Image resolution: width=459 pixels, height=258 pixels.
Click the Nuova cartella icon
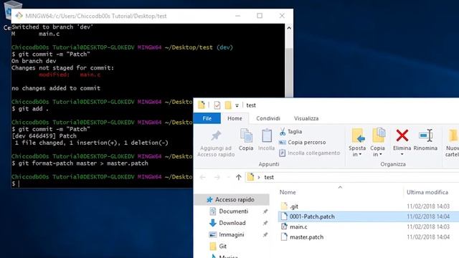tap(453, 135)
